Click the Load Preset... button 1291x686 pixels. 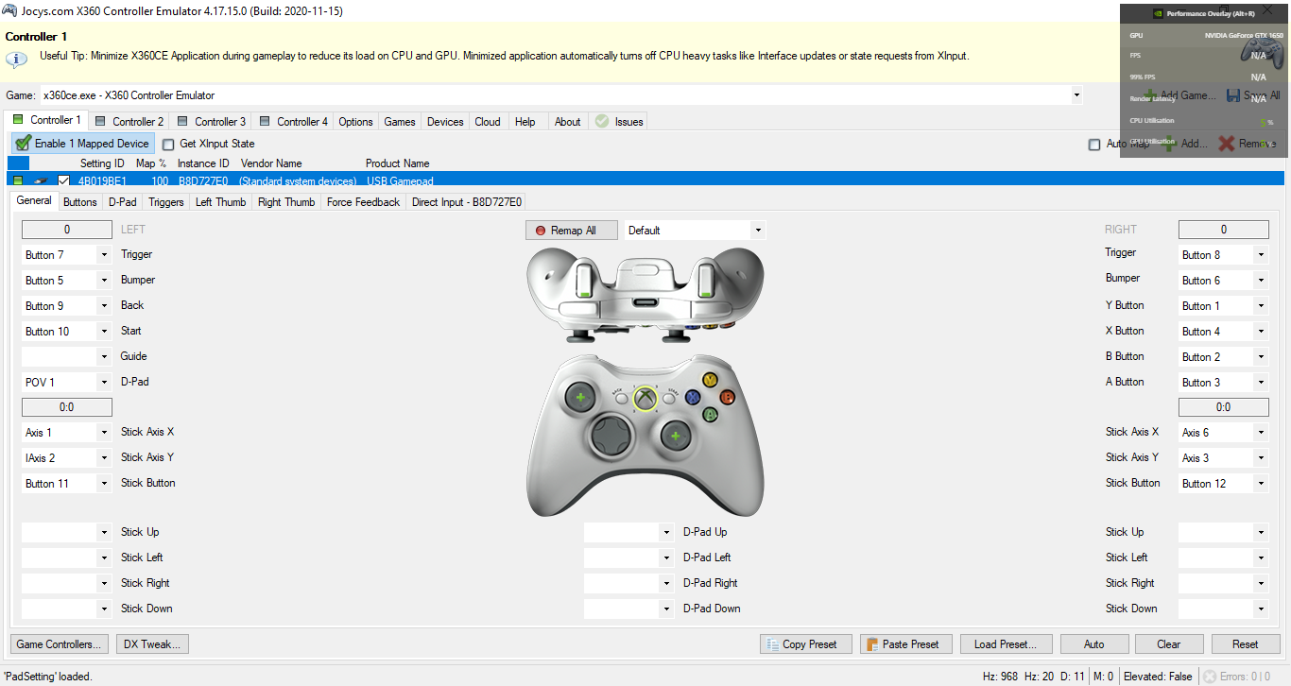(x=1006, y=644)
